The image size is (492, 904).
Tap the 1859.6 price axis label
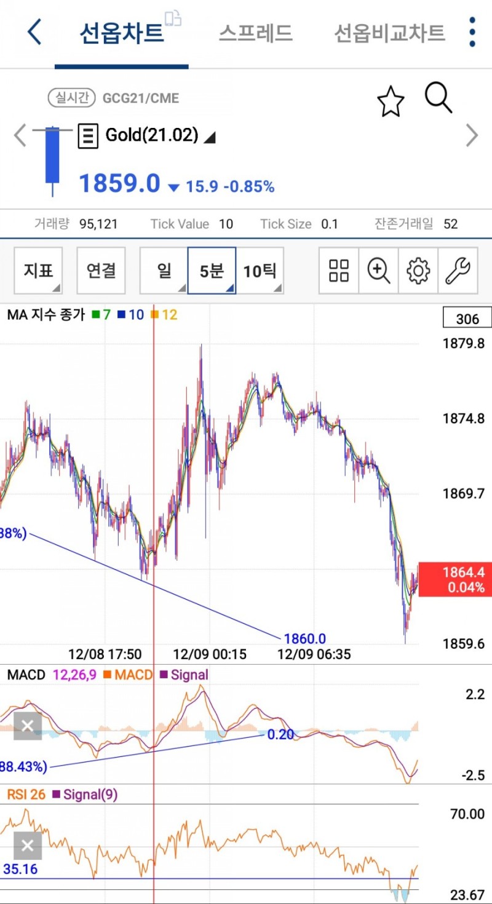[x=464, y=644]
